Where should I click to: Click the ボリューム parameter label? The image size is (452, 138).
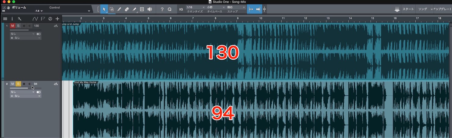coord(19,8)
